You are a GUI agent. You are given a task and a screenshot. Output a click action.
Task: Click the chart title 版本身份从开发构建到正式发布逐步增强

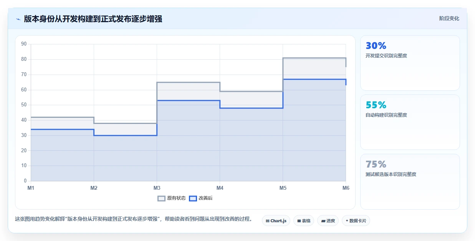click(93, 19)
